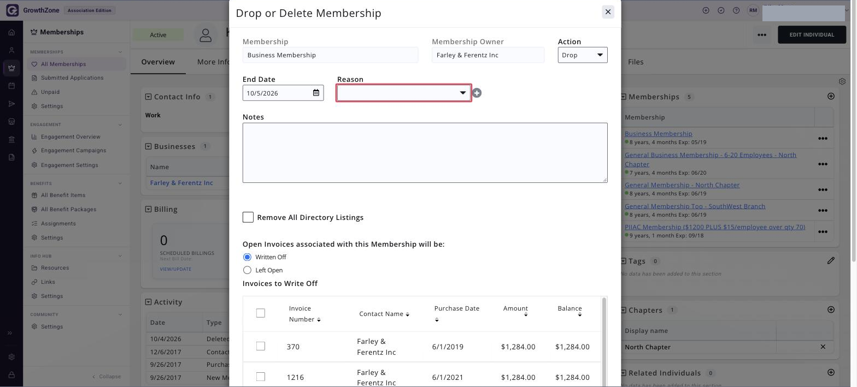Open options menu for Business Membership row
Screen dimensions: 857x387
pos(823,139)
